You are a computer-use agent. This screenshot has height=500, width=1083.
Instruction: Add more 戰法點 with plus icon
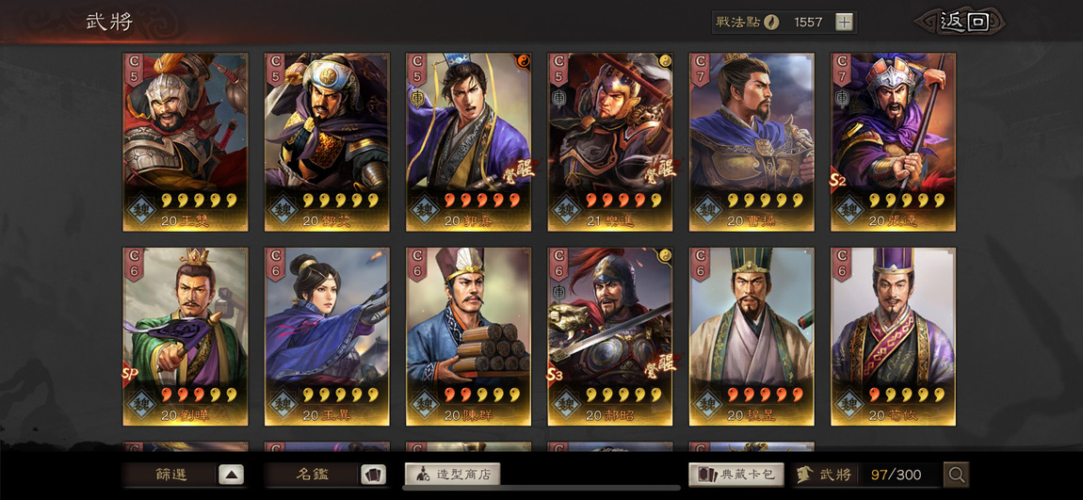coord(844,22)
